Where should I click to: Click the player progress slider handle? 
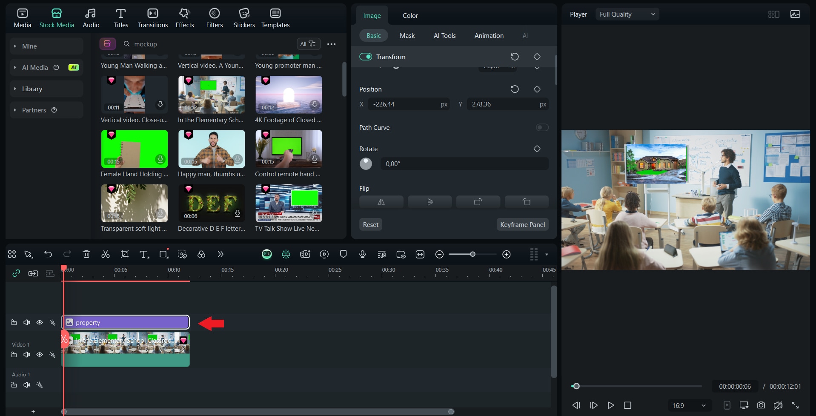click(x=576, y=386)
